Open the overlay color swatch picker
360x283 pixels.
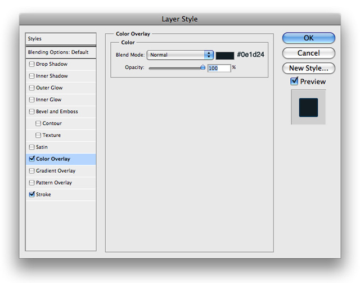click(x=225, y=55)
